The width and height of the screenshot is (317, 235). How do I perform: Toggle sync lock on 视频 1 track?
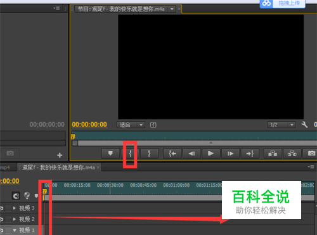8,230
